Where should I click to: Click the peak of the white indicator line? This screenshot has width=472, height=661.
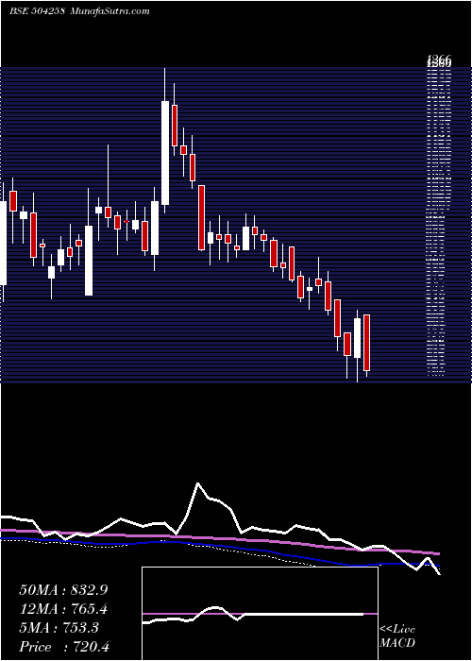pyautogui.click(x=197, y=483)
